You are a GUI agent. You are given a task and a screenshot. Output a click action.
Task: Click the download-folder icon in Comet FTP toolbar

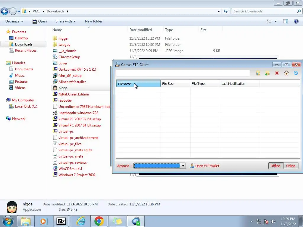point(267,73)
